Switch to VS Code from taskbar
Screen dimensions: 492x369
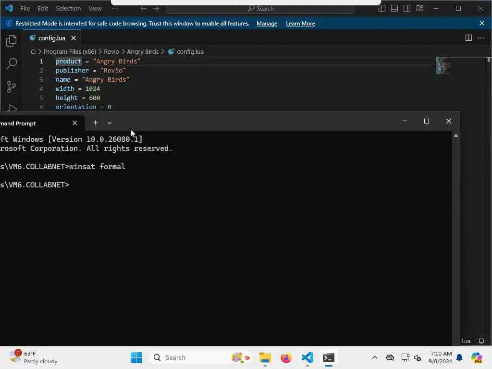[x=307, y=357]
